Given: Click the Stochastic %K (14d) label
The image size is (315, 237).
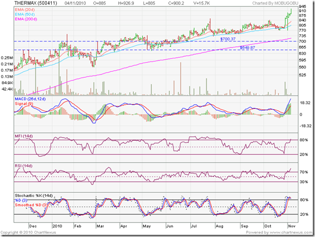Looking at the screenshot, I should pos(34,195).
